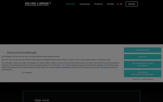The height and width of the screenshot is (102, 163).
Task: Choose Nur essenzielle Cookies akzeptieren
Action: 143,64
